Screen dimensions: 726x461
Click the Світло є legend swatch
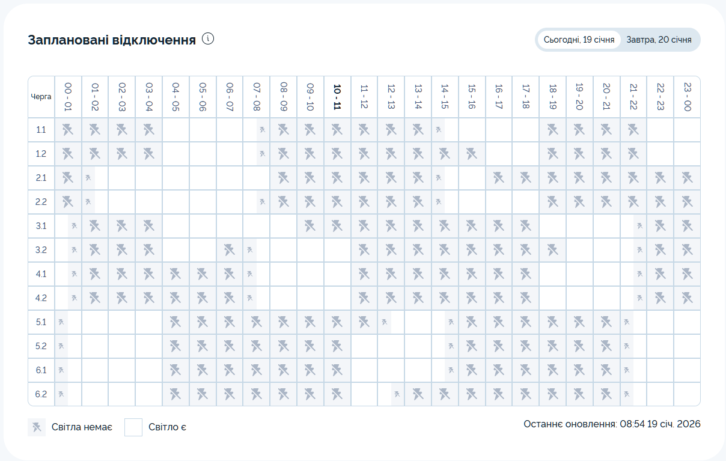133,427
